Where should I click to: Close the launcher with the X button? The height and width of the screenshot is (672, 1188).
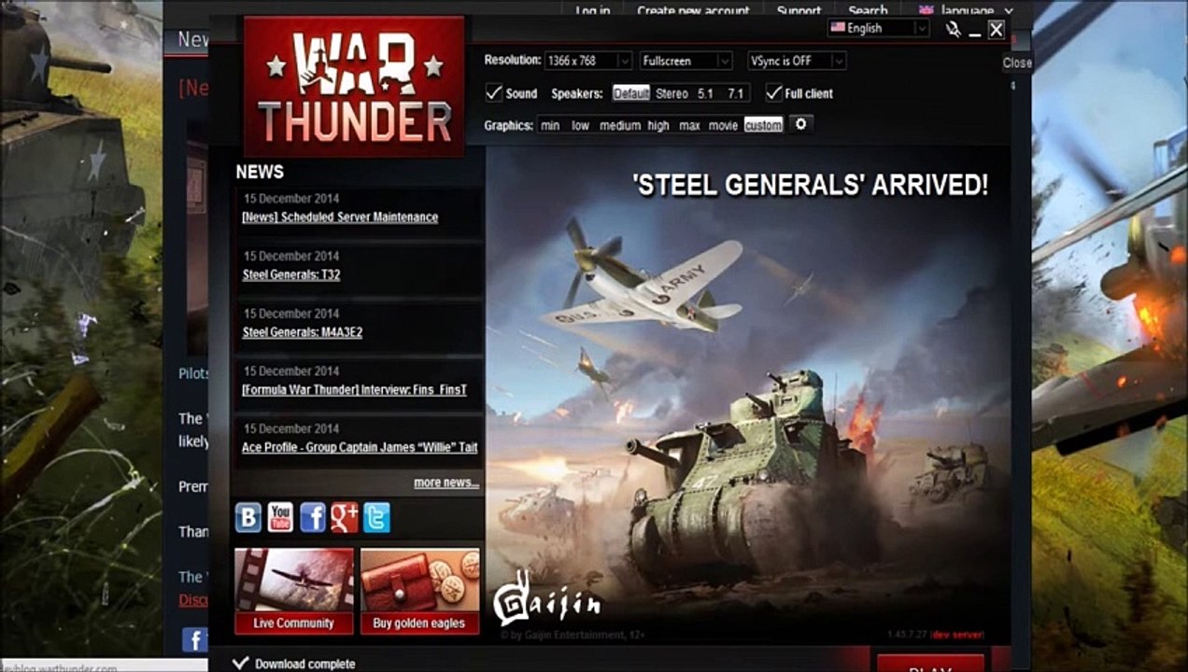tap(997, 30)
